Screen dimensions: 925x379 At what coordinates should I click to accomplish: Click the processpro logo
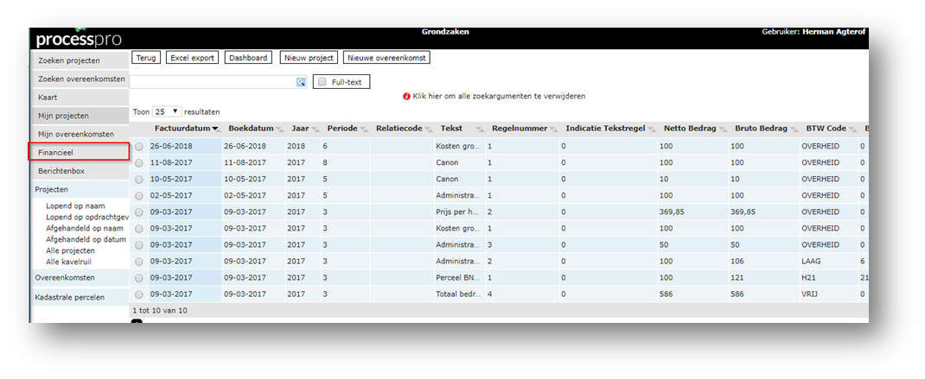tap(79, 40)
